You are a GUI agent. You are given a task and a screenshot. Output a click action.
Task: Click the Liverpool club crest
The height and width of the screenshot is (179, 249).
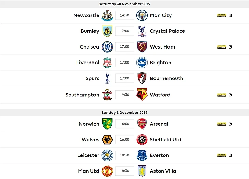pos(107,63)
